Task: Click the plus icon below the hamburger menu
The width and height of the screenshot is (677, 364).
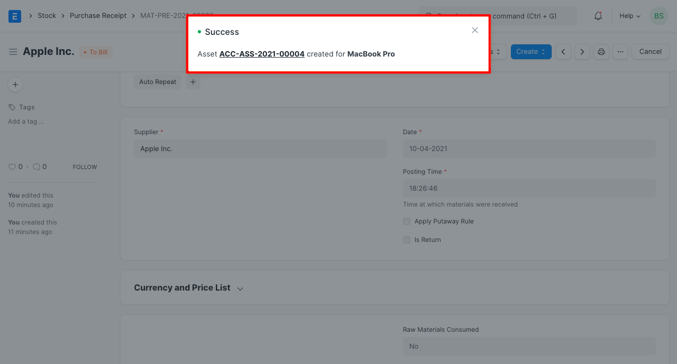Action: tap(15, 85)
